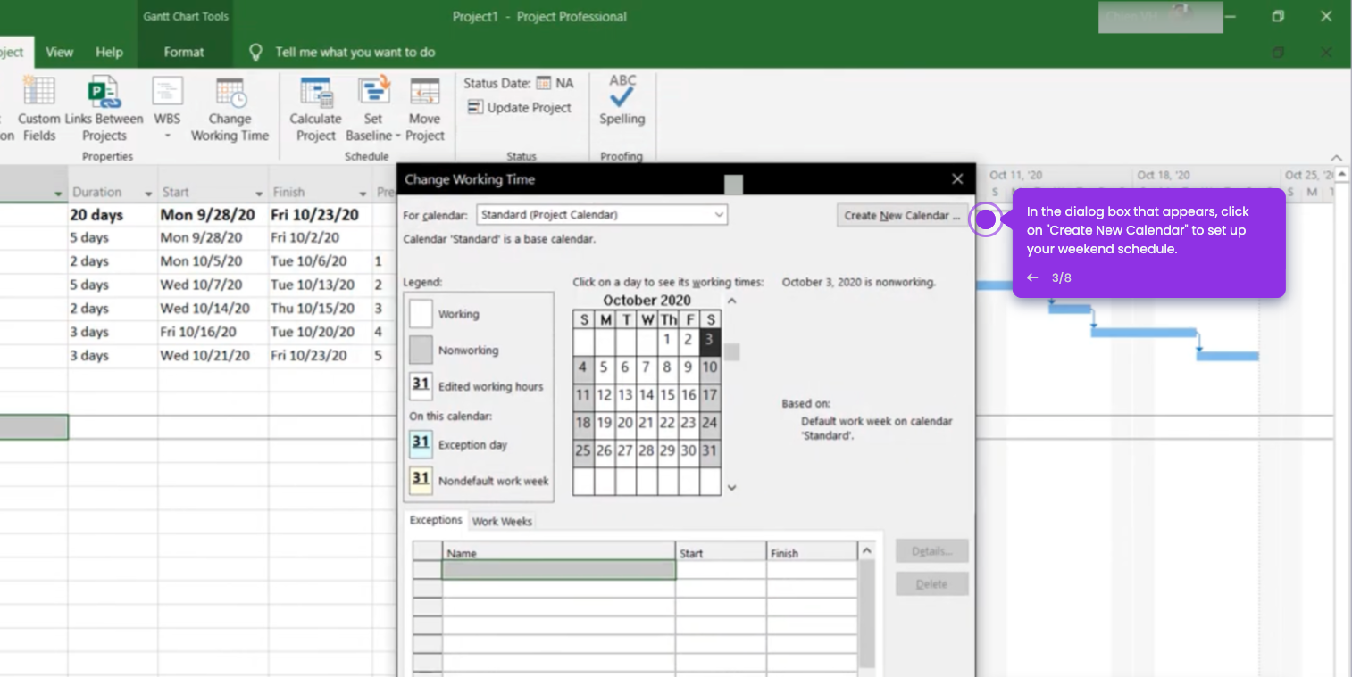Restore down the Project window

tap(1279, 16)
